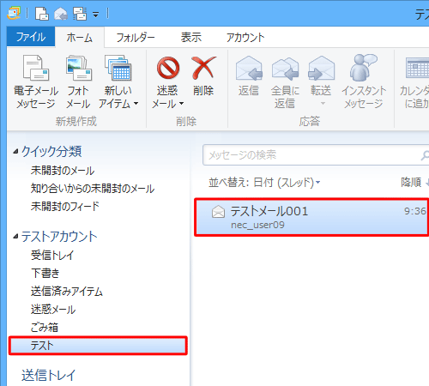The image size is (429, 386).
Task: Create a new 電子メール メッセージ
Action: [36, 82]
